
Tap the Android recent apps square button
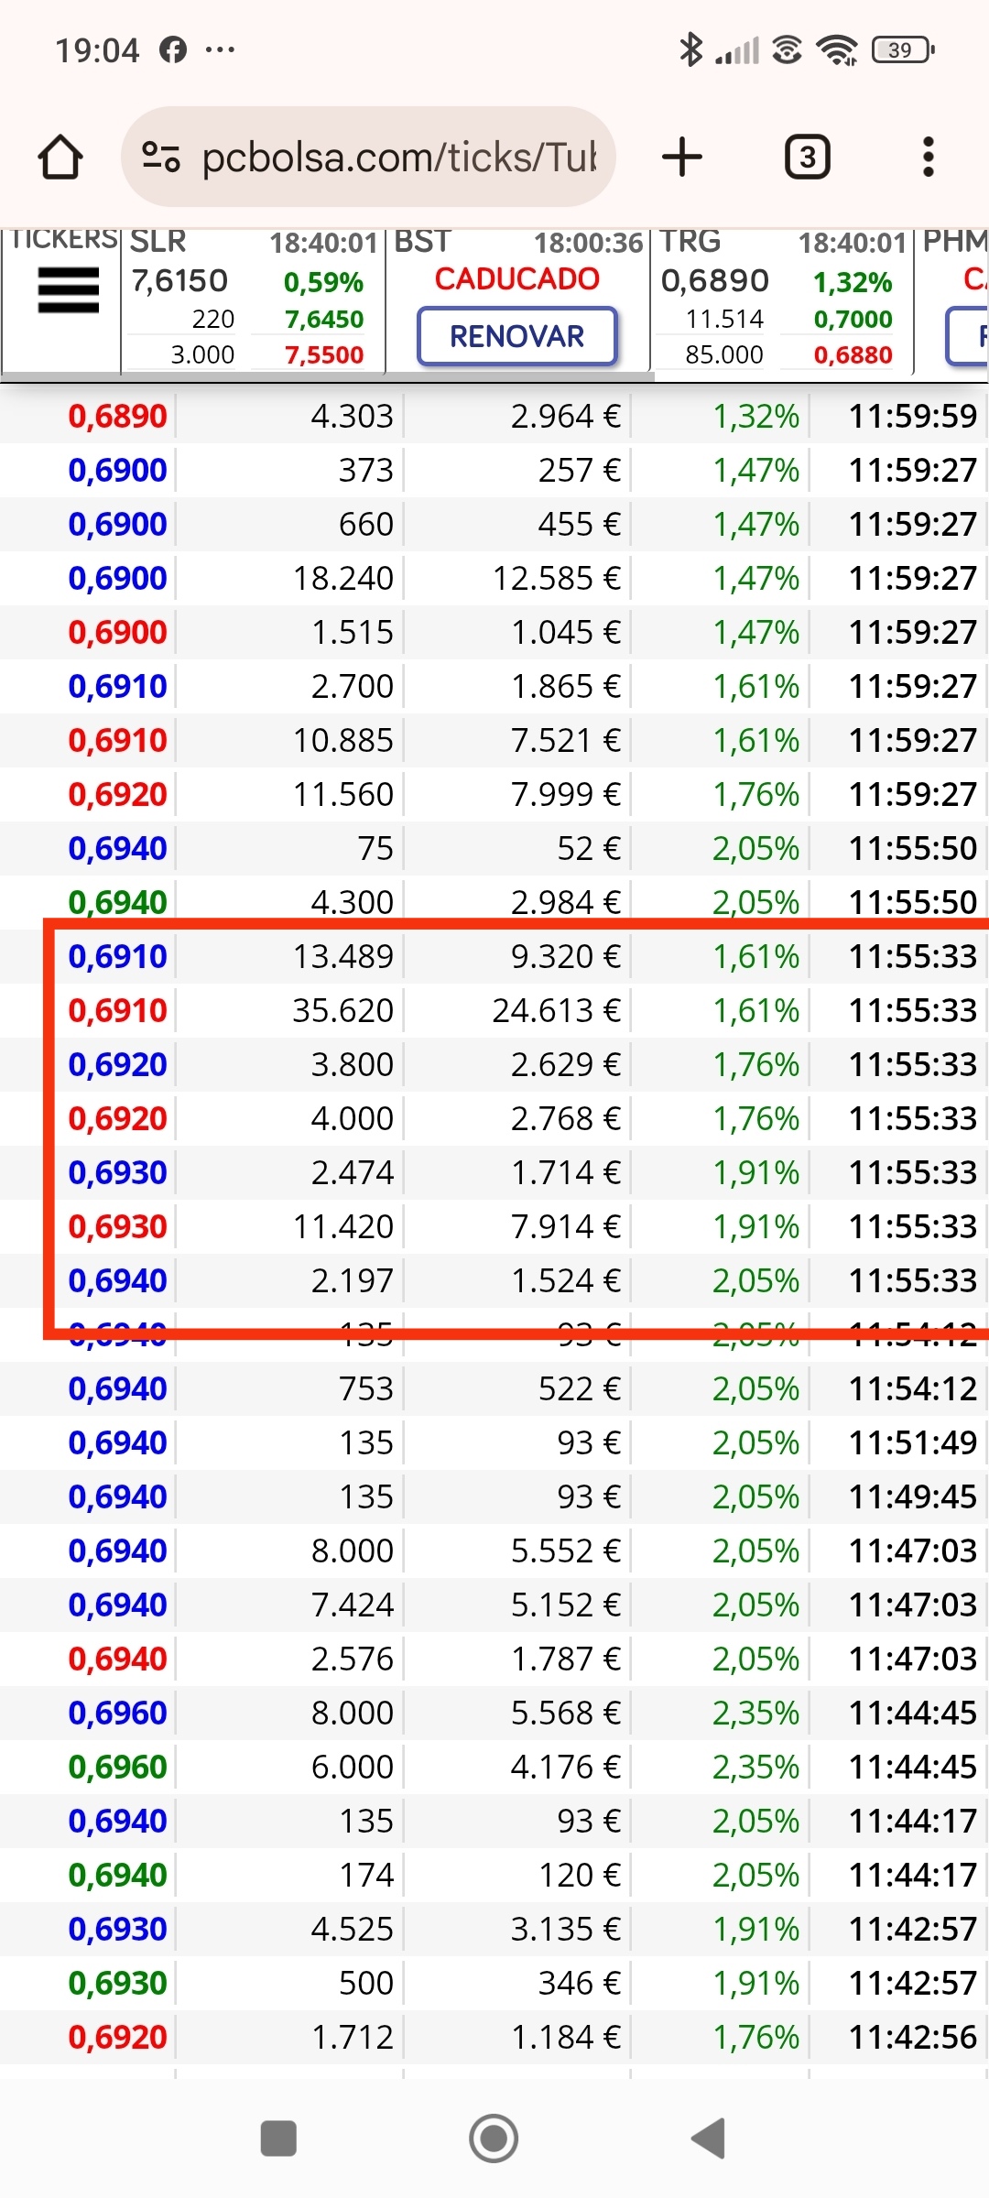coord(278,2138)
